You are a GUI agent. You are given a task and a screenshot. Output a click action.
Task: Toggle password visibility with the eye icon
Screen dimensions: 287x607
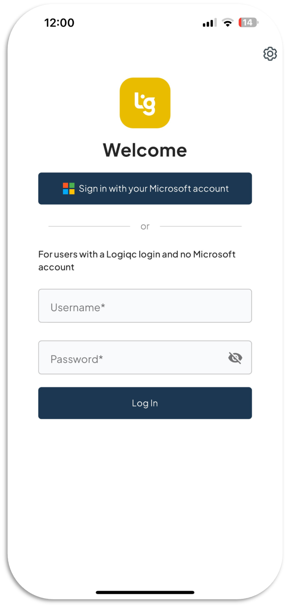tap(235, 357)
